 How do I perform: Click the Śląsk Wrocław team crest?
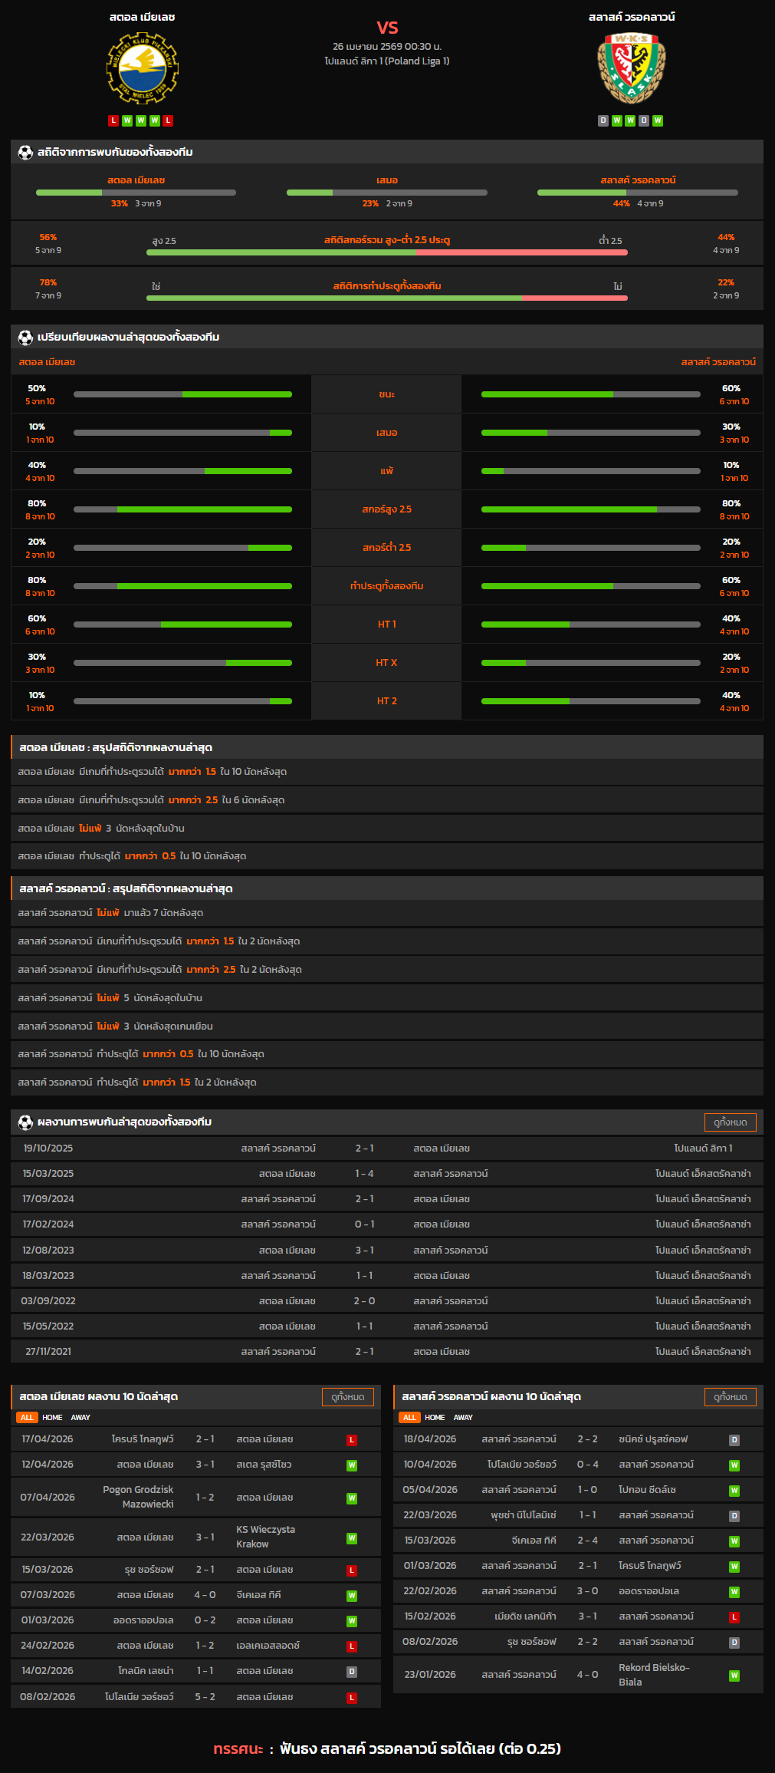pyautogui.click(x=631, y=69)
